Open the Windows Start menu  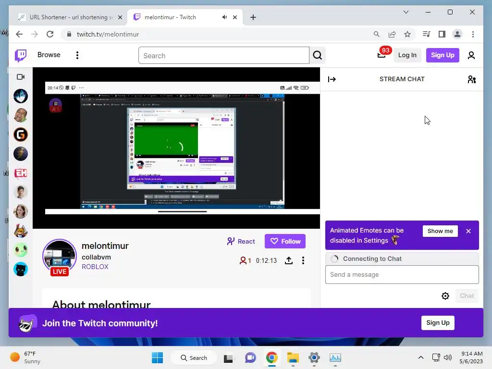157,357
